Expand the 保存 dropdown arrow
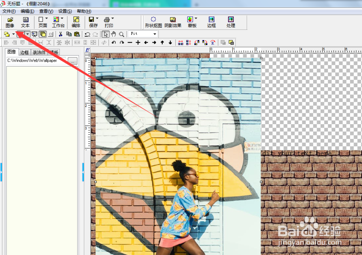The width and height of the screenshot is (362, 255). pyautogui.click(x=97, y=18)
